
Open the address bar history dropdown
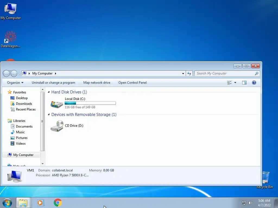183,73
